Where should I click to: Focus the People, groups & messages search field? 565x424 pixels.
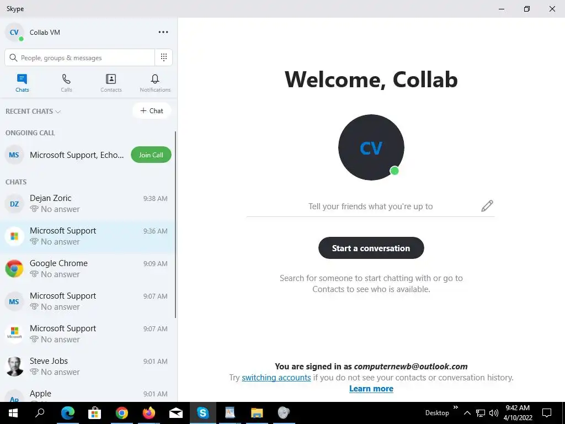pos(79,57)
